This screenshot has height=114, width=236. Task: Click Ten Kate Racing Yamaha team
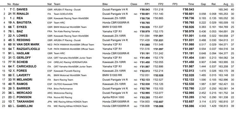point(67,32)
